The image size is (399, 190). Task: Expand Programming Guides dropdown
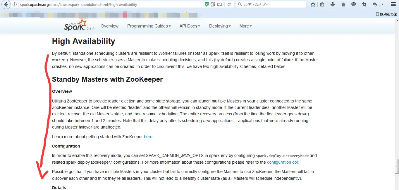(149, 26)
